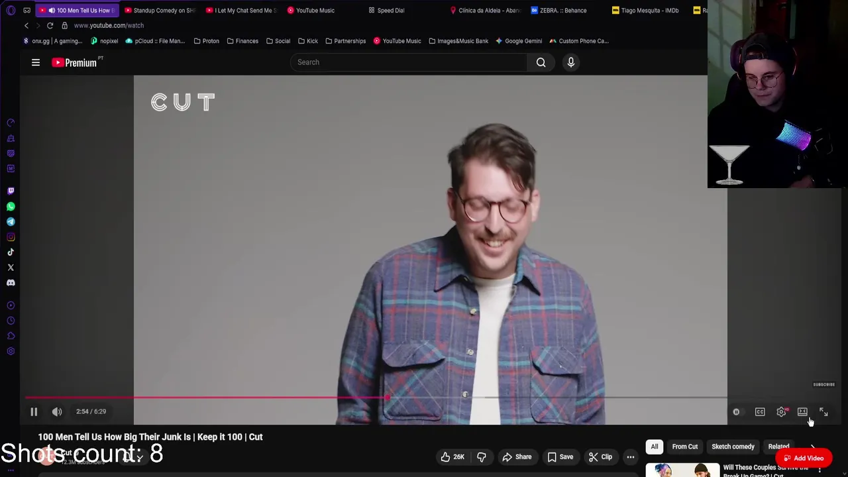This screenshot has width=848, height=477.
Task: Toggle closed captions CC button
Action: (x=760, y=412)
